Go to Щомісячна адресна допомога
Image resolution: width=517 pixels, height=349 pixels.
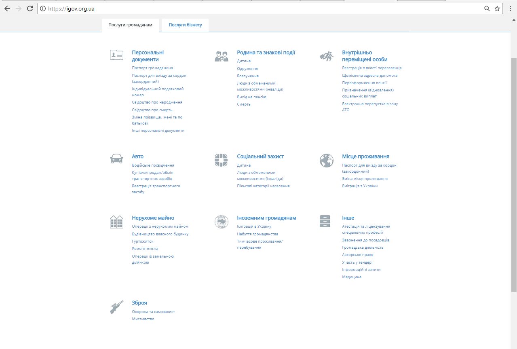[369, 76]
